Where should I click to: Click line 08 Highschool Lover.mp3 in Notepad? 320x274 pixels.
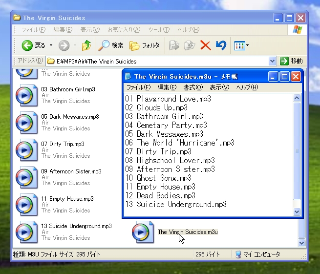[170, 160]
